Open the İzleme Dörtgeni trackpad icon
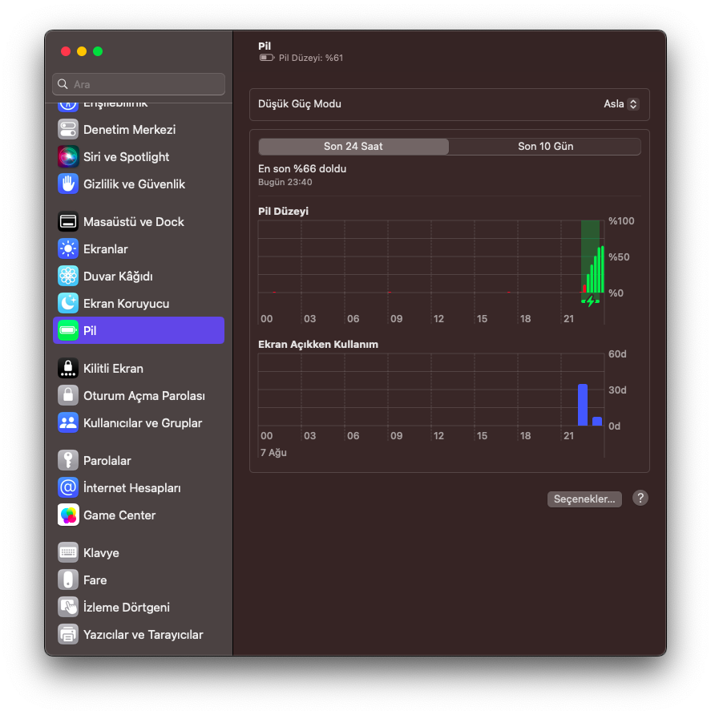Viewport: 711px width, 715px height. click(68, 608)
